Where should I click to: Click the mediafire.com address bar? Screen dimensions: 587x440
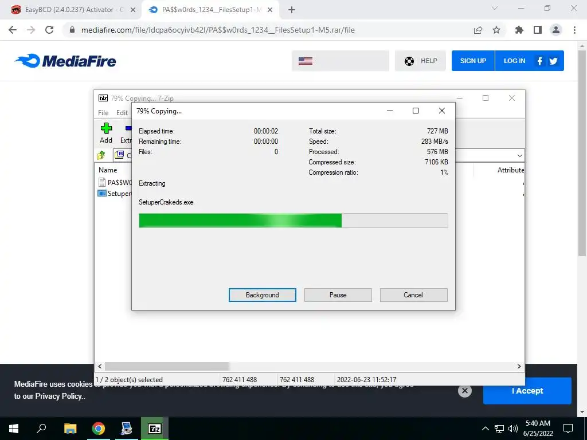[217, 30]
